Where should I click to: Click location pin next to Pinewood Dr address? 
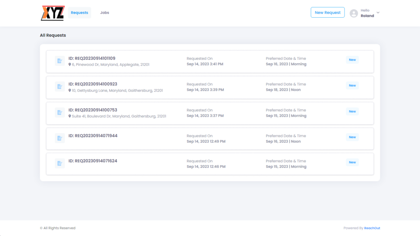70,64
